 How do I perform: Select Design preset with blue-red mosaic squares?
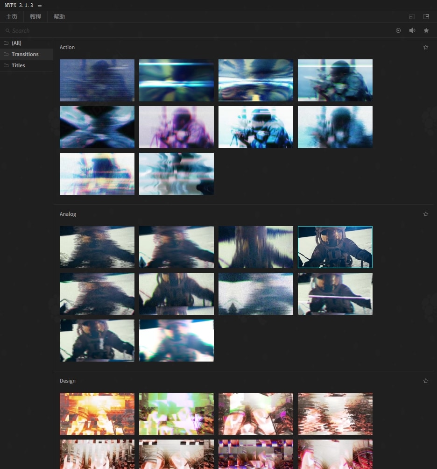click(x=256, y=455)
